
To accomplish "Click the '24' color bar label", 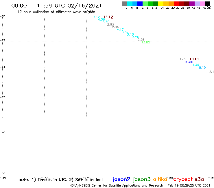I will click(x=162, y=8).
